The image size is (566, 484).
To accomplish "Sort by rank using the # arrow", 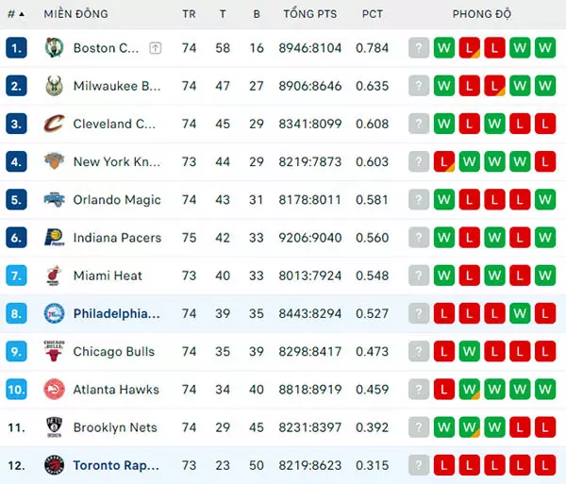I will [x=16, y=14].
